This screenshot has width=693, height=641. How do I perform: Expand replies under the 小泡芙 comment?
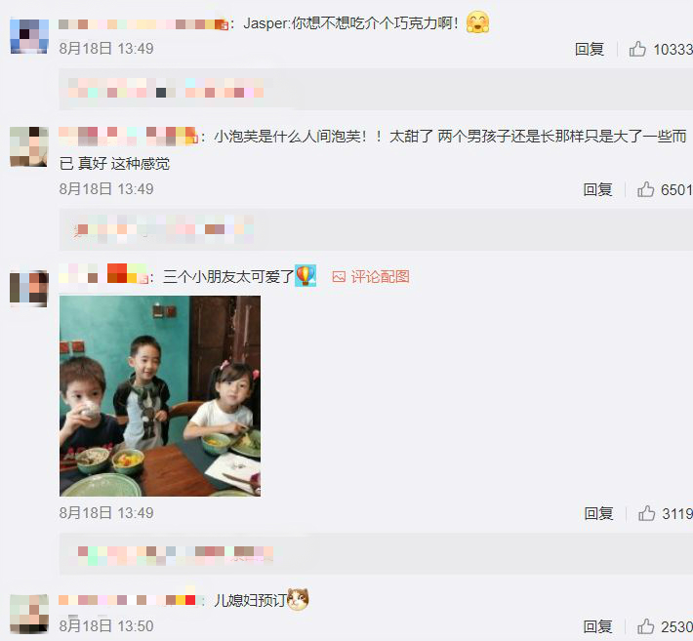(376, 229)
